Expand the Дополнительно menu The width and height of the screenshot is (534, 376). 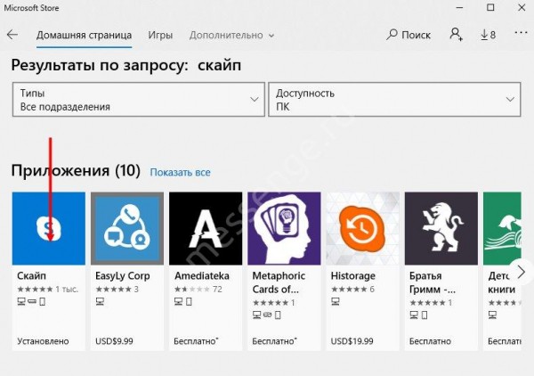point(231,35)
